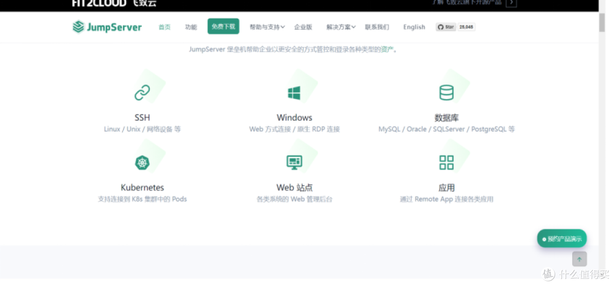Click the 预约产品演示 floating button

pyautogui.click(x=561, y=239)
